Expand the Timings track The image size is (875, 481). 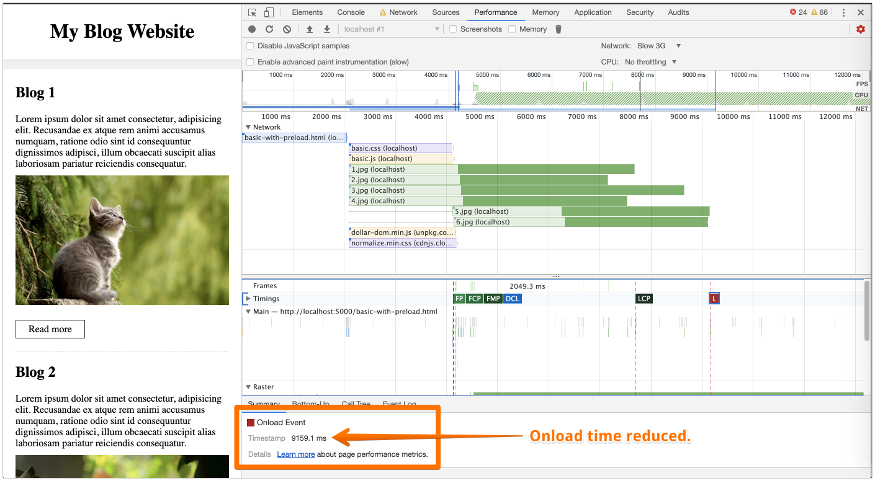click(249, 299)
